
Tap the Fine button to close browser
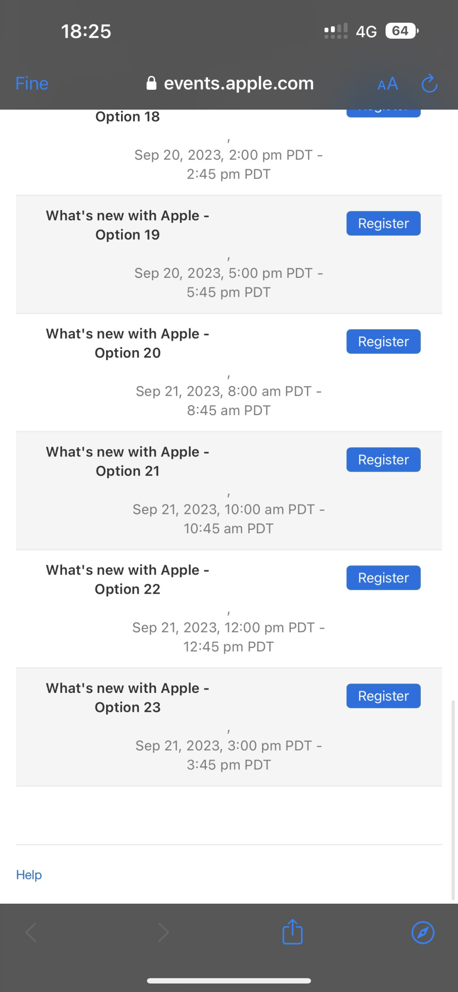(32, 83)
